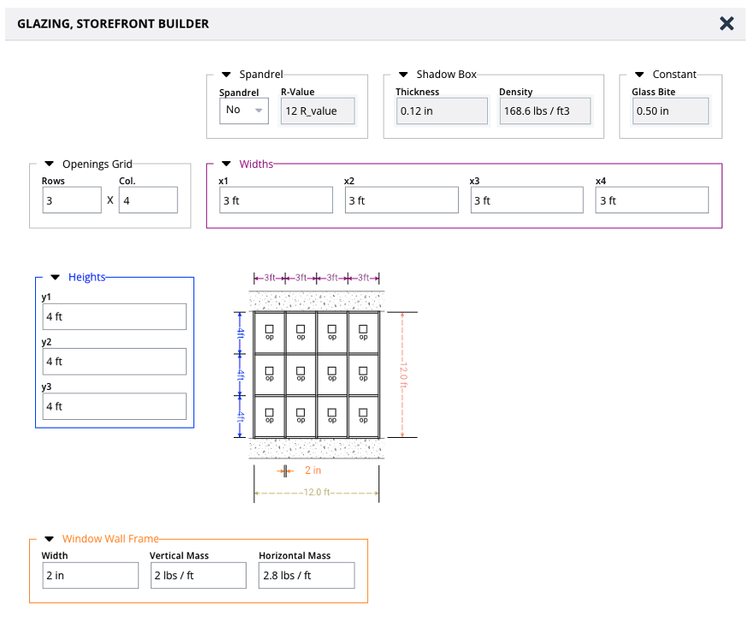Collapse the Spandrel section triangle
Screen dimensions: 755x623
point(227,75)
